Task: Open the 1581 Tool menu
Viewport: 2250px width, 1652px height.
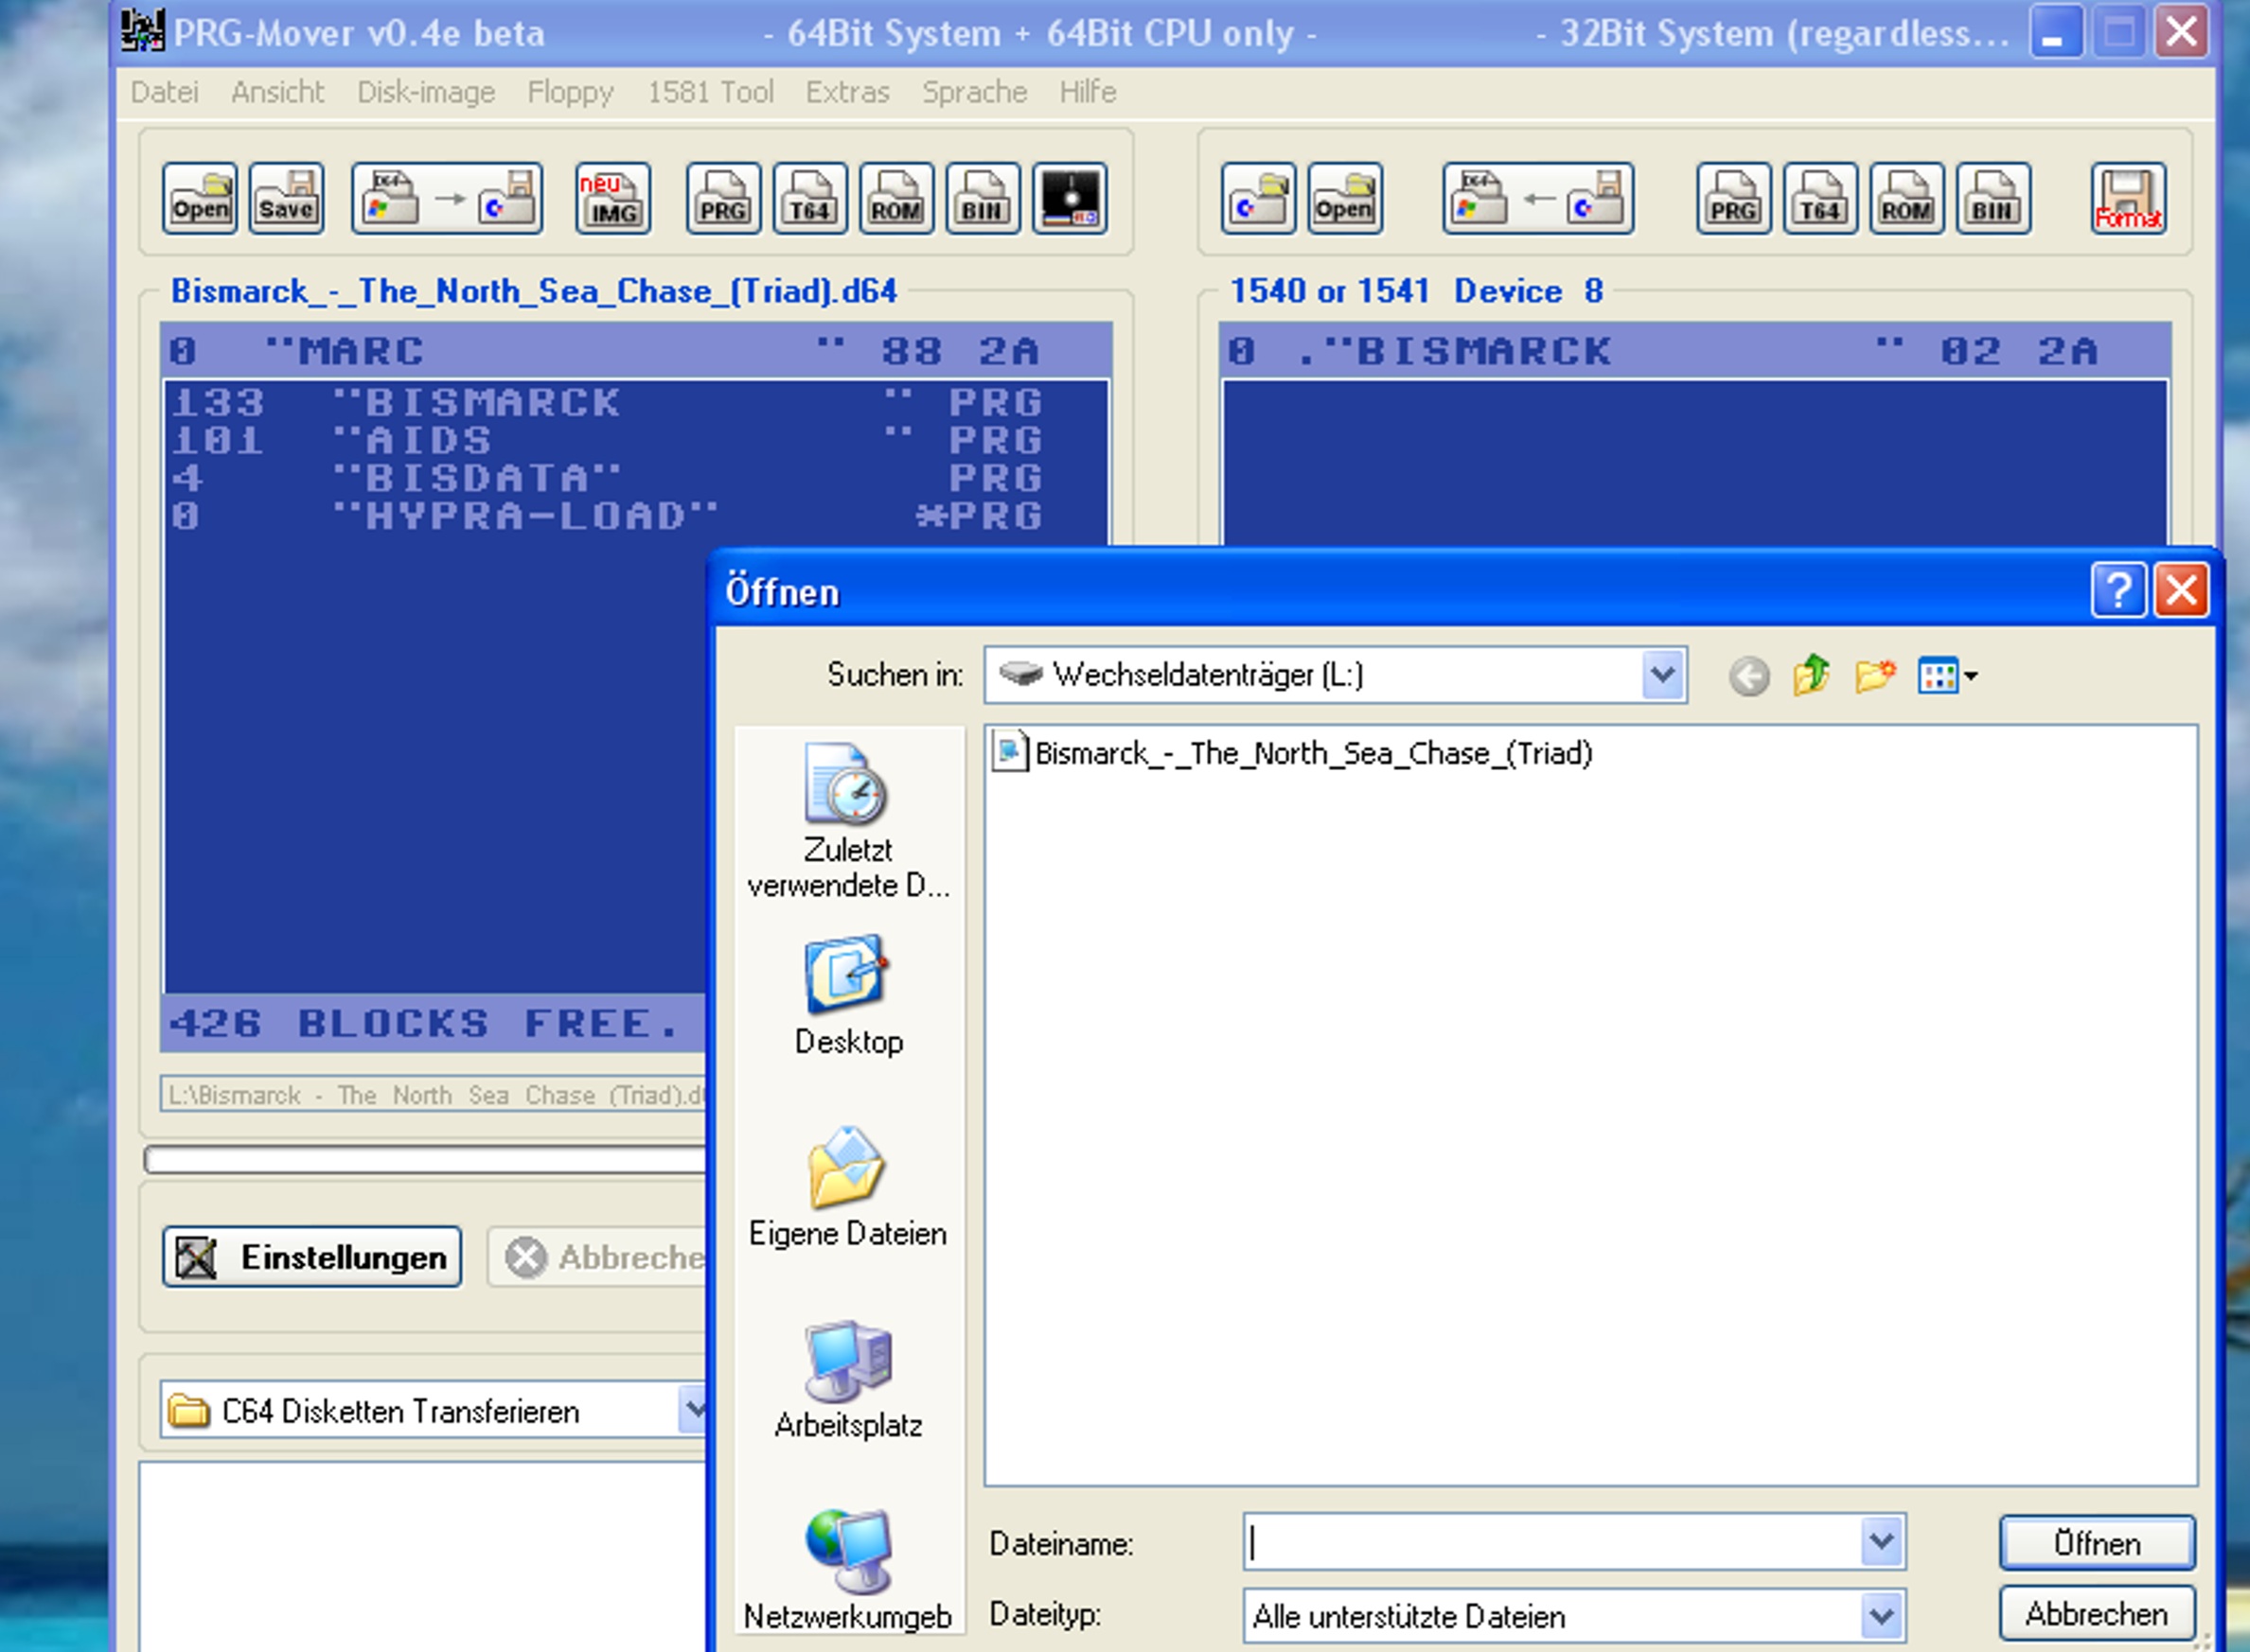Action: pyautogui.click(x=710, y=92)
